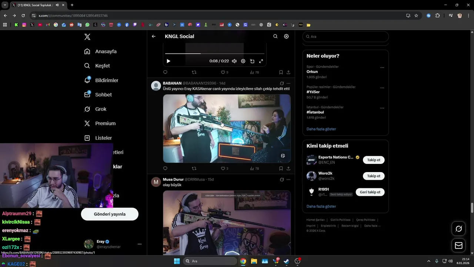Open Sohbet messages
474x267 pixels.
point(98,95)
